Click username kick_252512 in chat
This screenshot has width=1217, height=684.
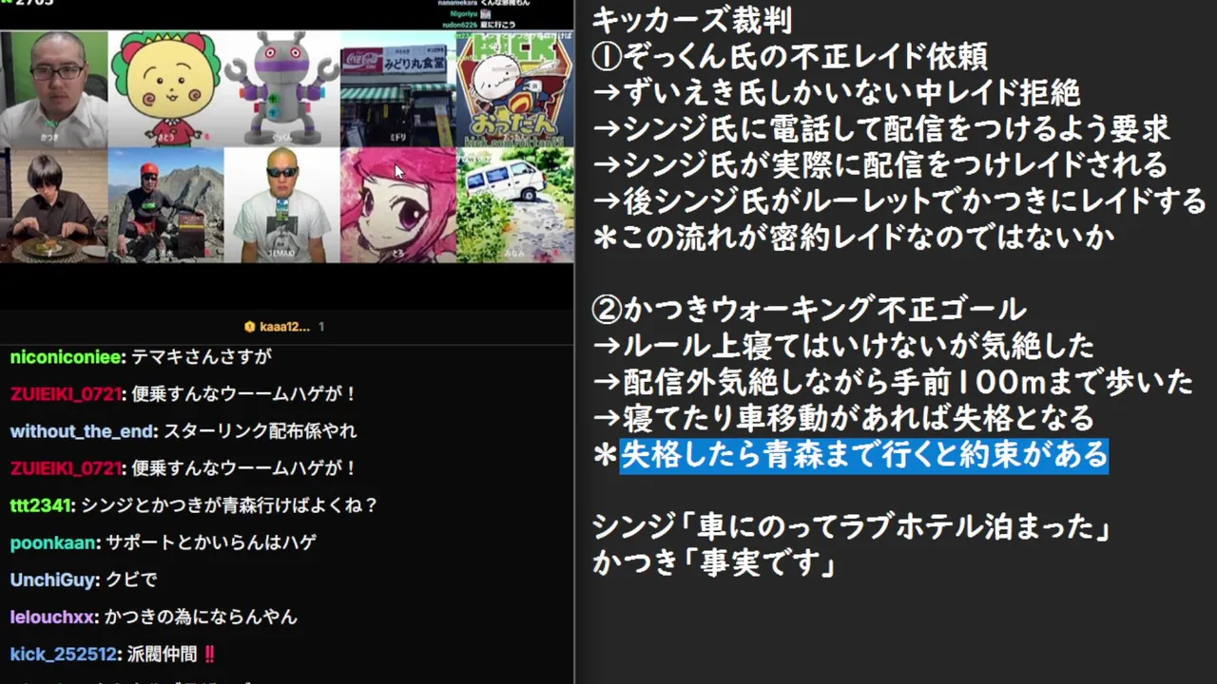click(x=64, y=654)
